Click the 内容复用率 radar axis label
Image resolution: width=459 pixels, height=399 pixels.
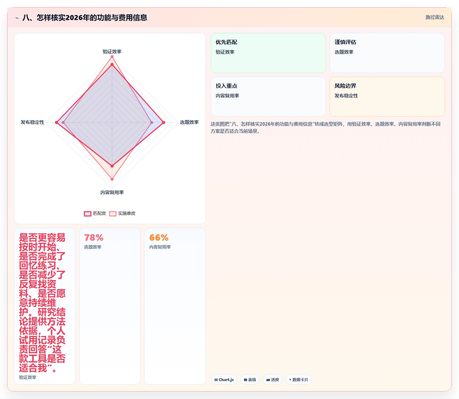click(x=112, y=192)
